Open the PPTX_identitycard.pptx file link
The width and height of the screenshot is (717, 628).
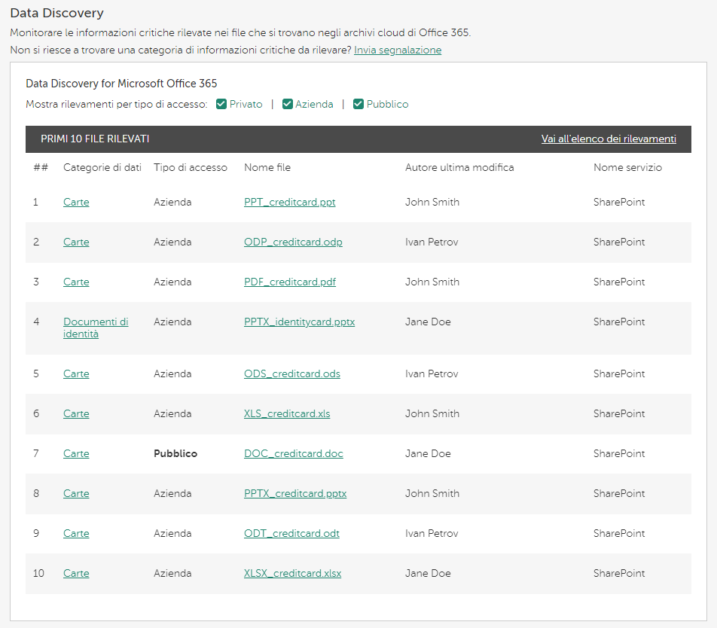click(299, 322)
